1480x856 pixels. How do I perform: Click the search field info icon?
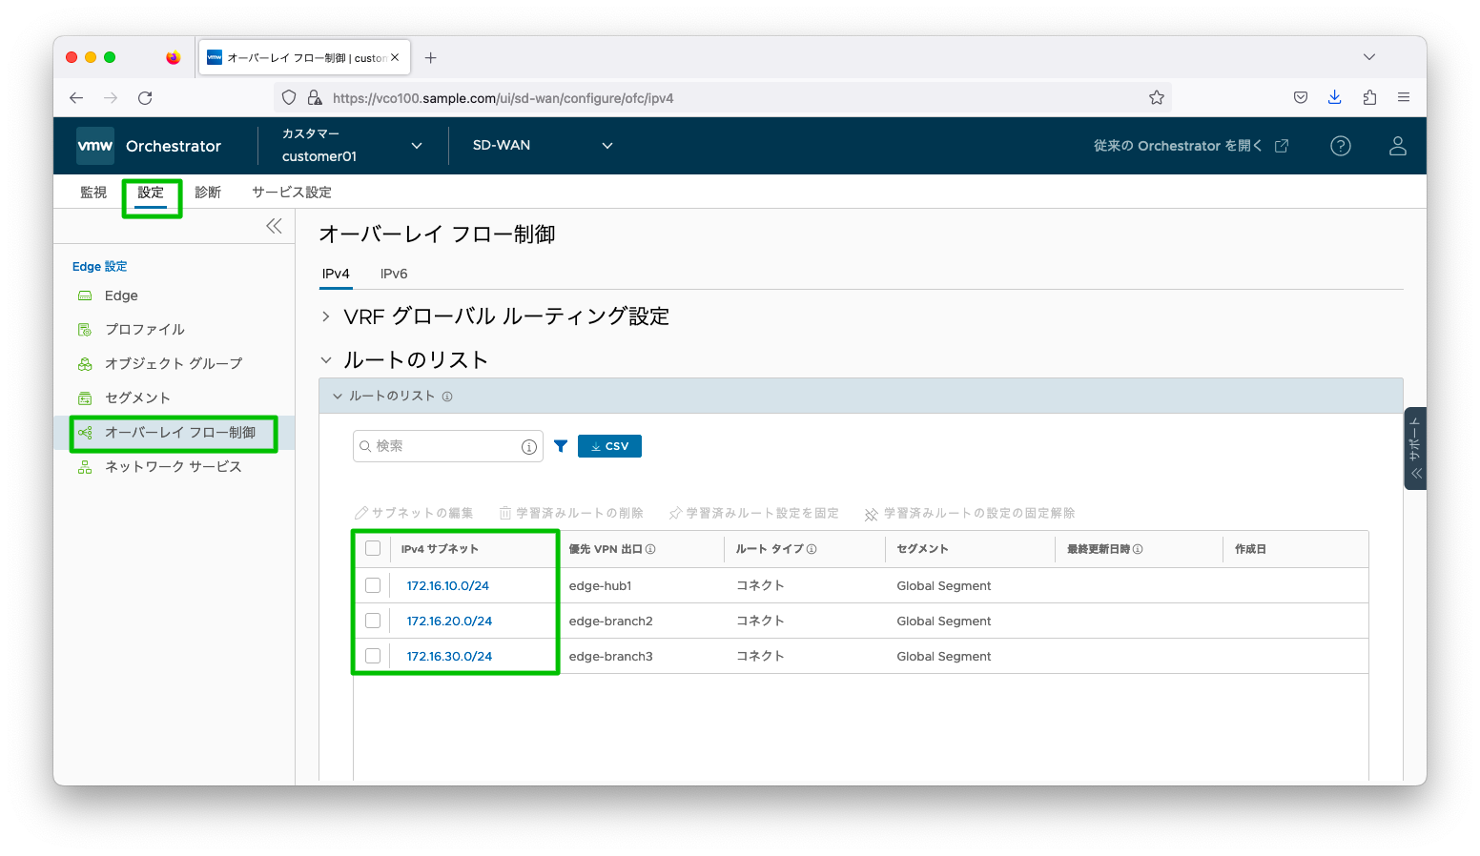(x=529, y=447)
